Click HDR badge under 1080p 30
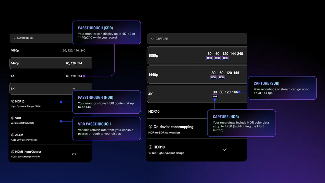 click(209, 58)
